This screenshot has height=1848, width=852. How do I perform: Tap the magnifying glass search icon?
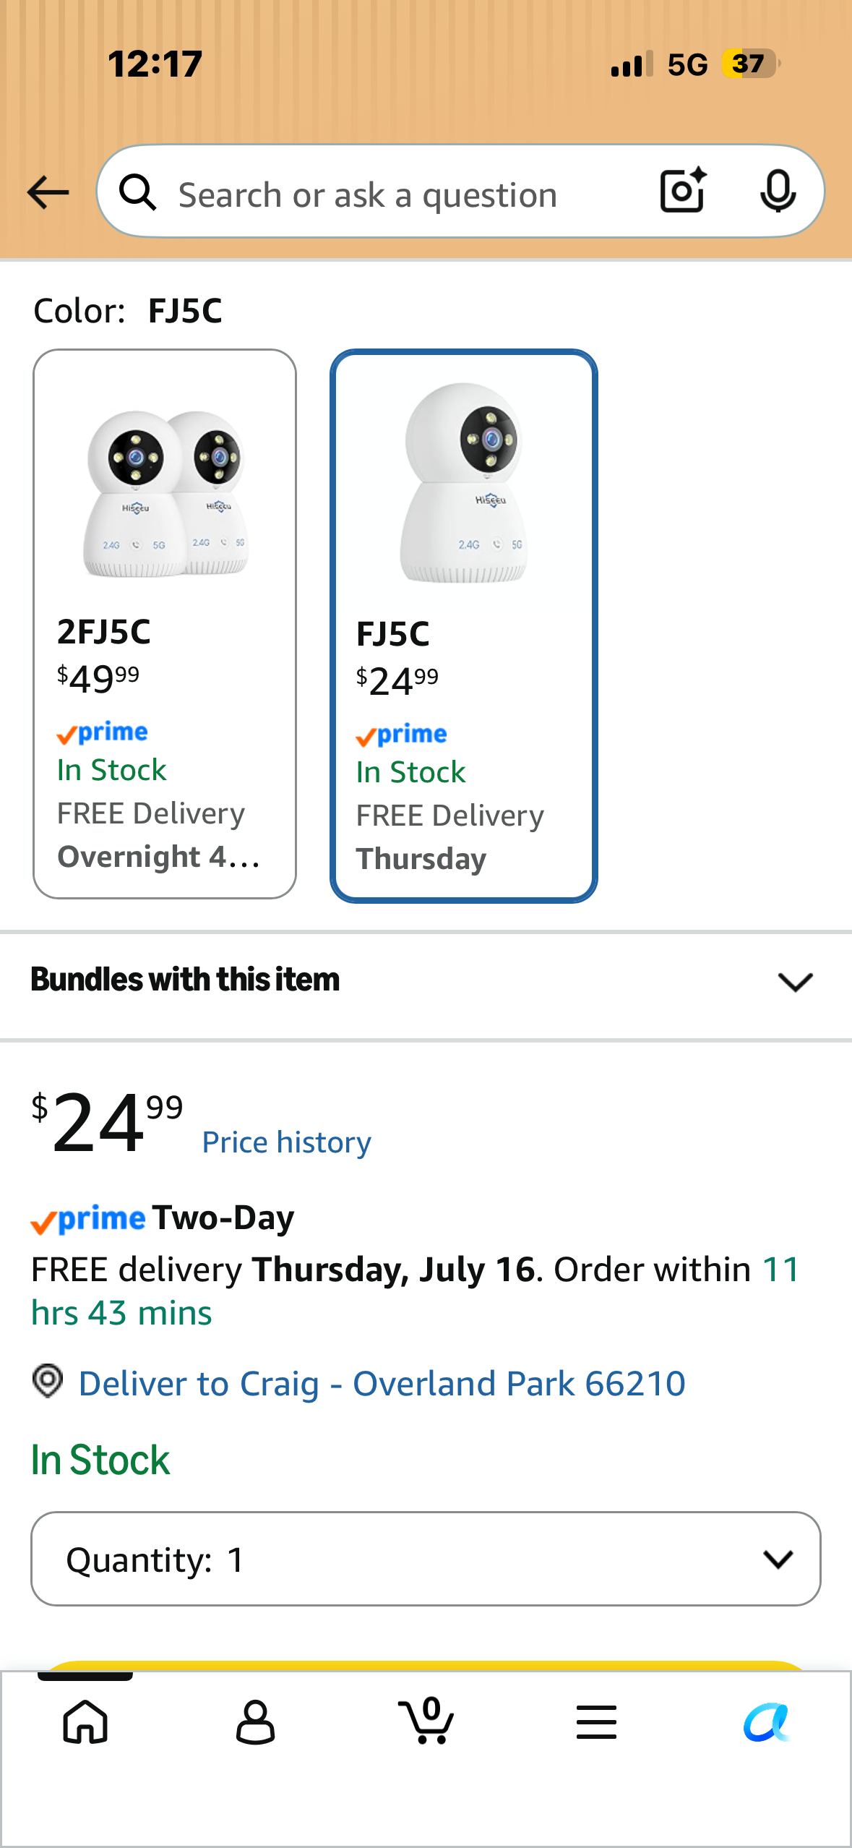[x=138, y=193]
